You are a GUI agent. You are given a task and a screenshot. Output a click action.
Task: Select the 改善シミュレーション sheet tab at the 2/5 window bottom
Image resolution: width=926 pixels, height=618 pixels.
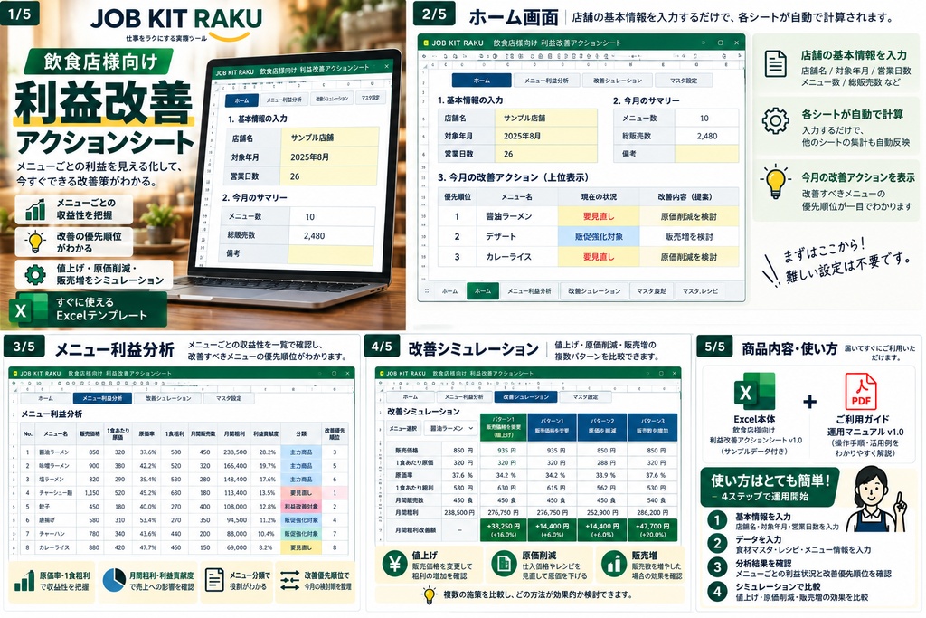tap(594, 290)
